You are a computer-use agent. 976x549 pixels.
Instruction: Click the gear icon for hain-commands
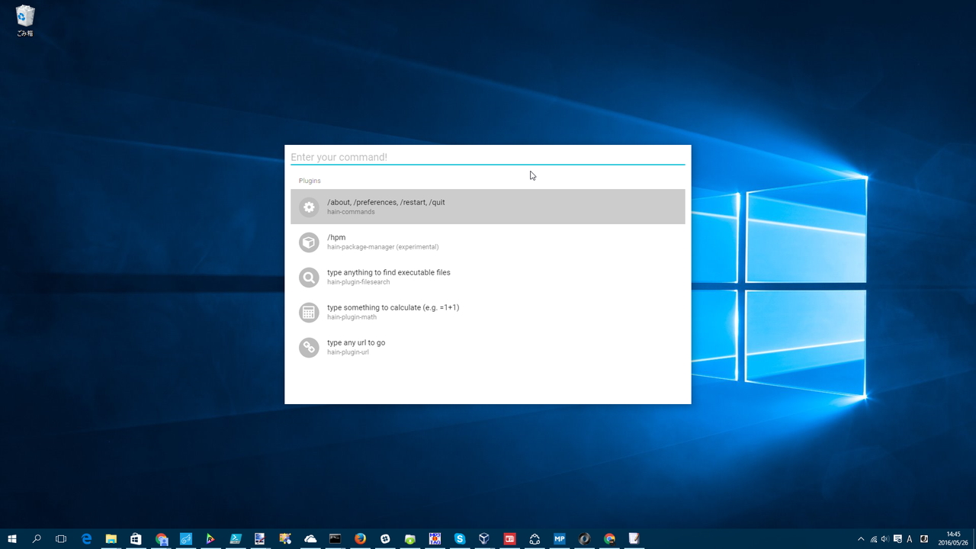tap(309, 207)
